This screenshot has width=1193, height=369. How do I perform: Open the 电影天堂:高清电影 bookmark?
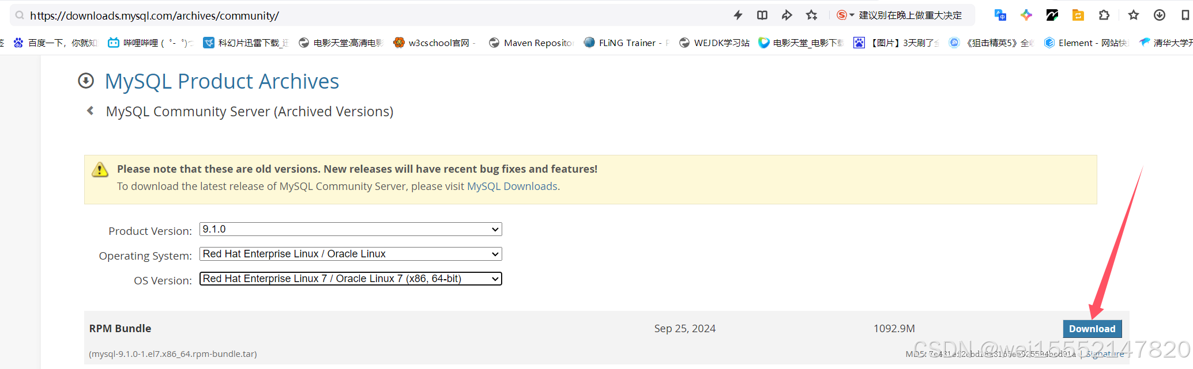pos(341,43)
